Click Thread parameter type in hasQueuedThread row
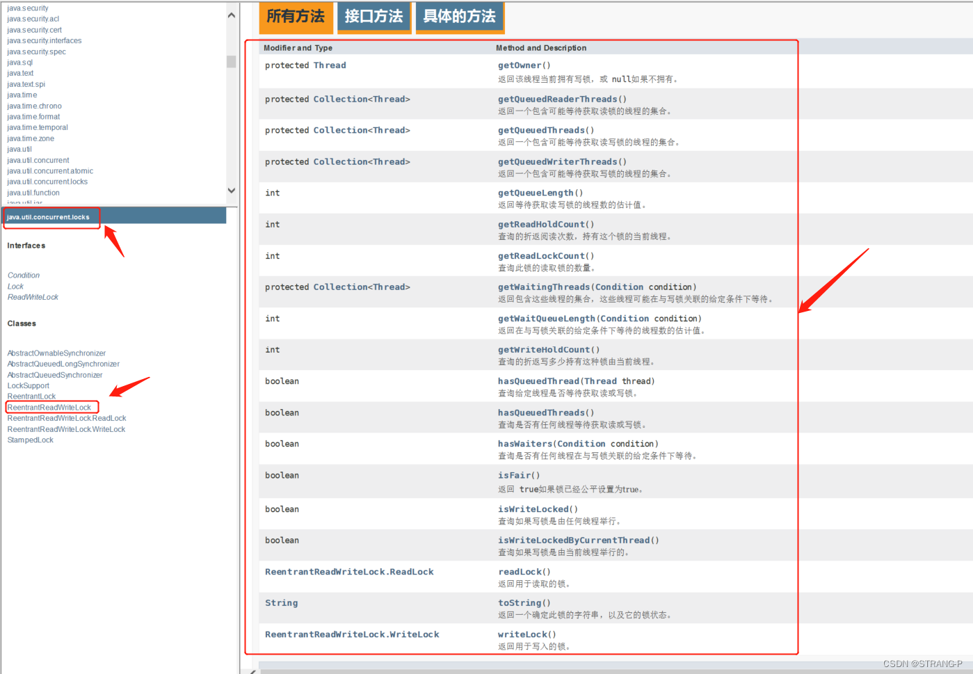The height and width of the screenshot is (674, 973). (x=600, y=381)
